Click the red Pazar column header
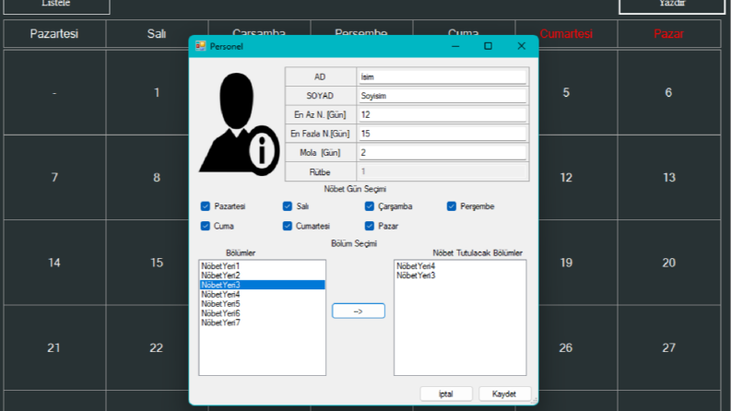The height and width of the screenshot is (411, 731). click(x=668, y=33)
